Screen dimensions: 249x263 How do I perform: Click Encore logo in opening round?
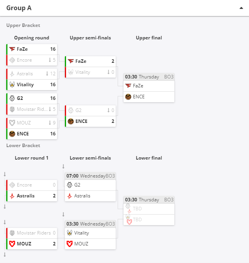12,60
